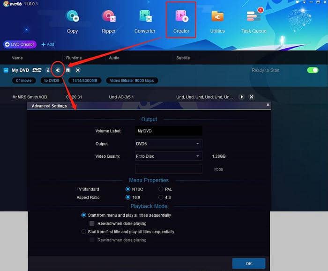Open the title bar dropdown menu icon
Viewport: 328px width, 271px height.
coord(304,2)
